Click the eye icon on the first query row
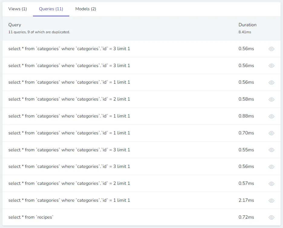This screenshot has height=228, width=283. coord(271,49)
